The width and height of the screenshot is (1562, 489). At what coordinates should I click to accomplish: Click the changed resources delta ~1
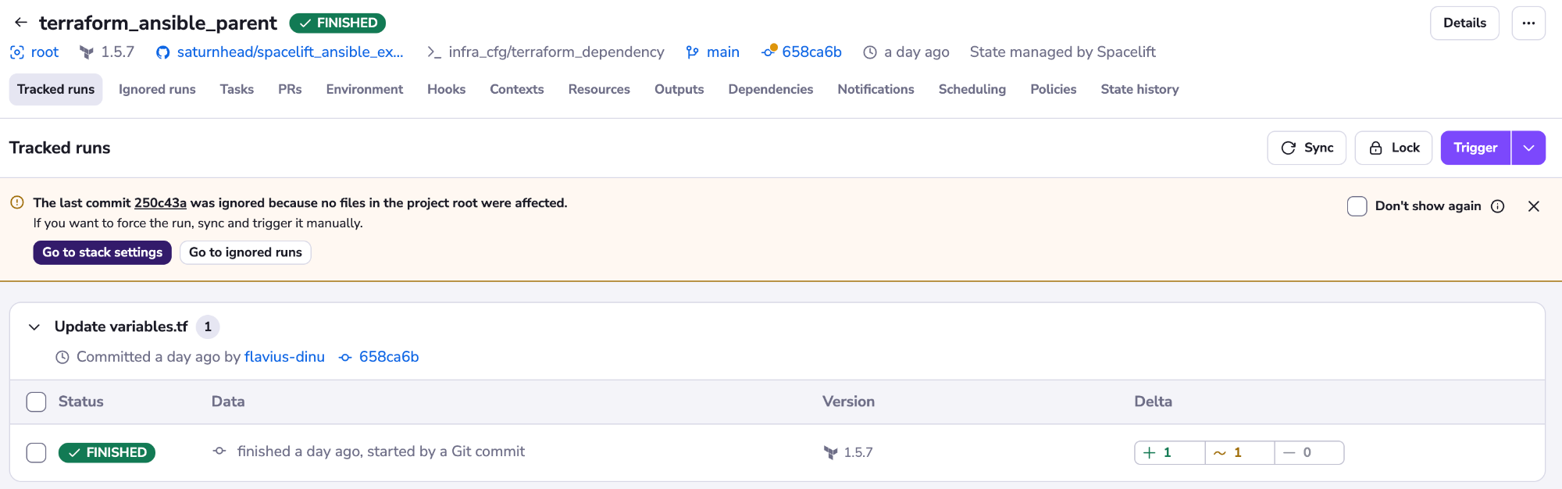coord(1239,453)
